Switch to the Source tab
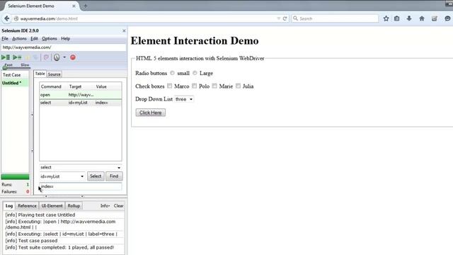453x255 pixels. point(55,74)
